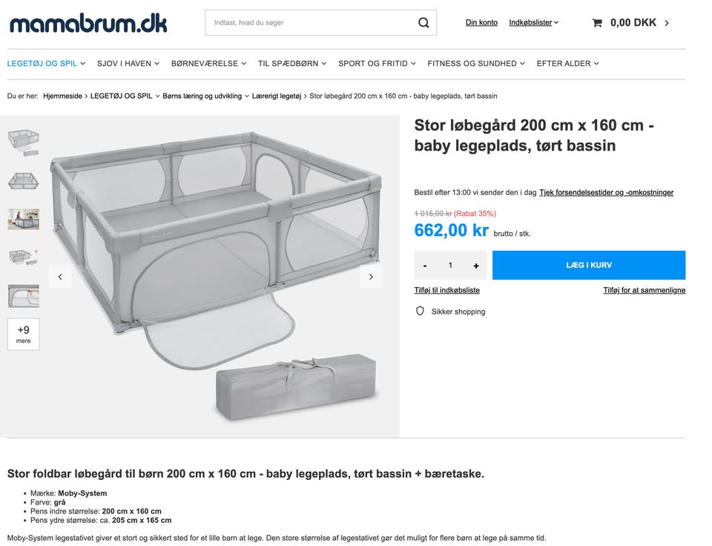This screenshot has width=712, height=546.
Task: Increase quantity with the plus button
Action: click(475, 266)
